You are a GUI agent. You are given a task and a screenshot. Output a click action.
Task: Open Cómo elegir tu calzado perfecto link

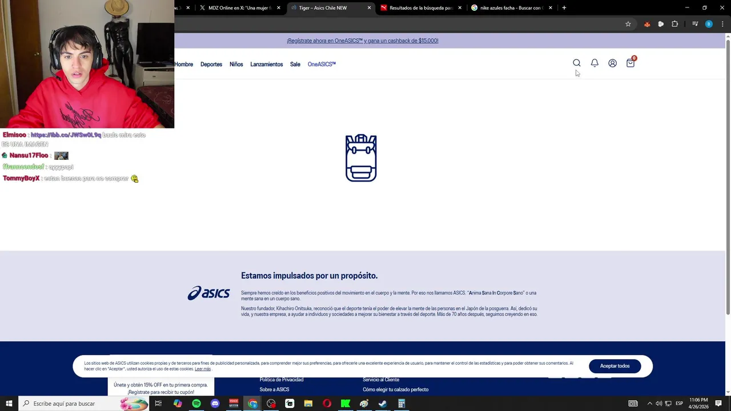tap(395, 390)
